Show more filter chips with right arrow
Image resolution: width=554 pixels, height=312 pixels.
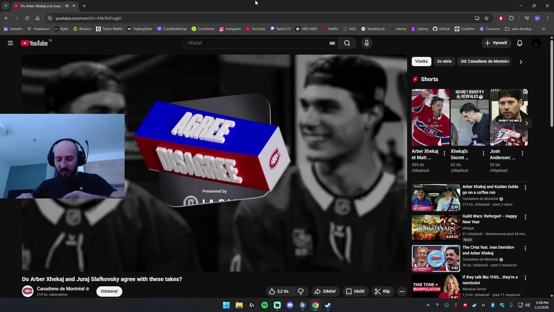tap(521, 62)
